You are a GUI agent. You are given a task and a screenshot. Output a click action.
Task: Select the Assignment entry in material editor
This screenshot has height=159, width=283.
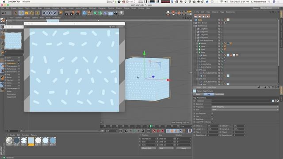tap(11, 97)
